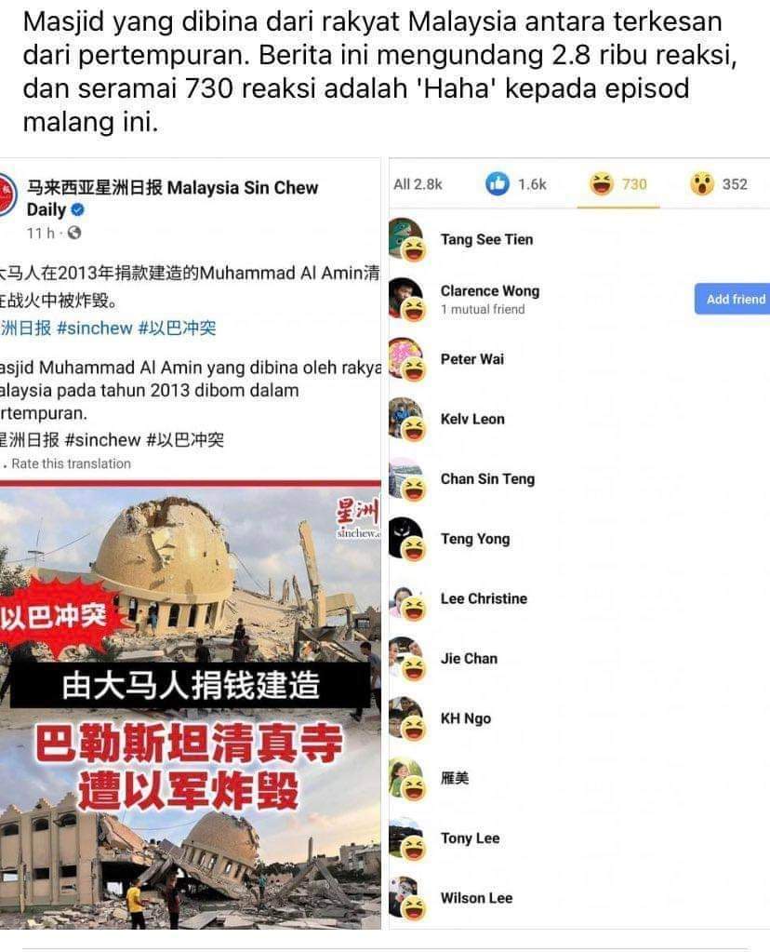This screenshot has height=952, width=770.
Task: Open Teng Yong's dark profile picture
Action: pos(405,538)
